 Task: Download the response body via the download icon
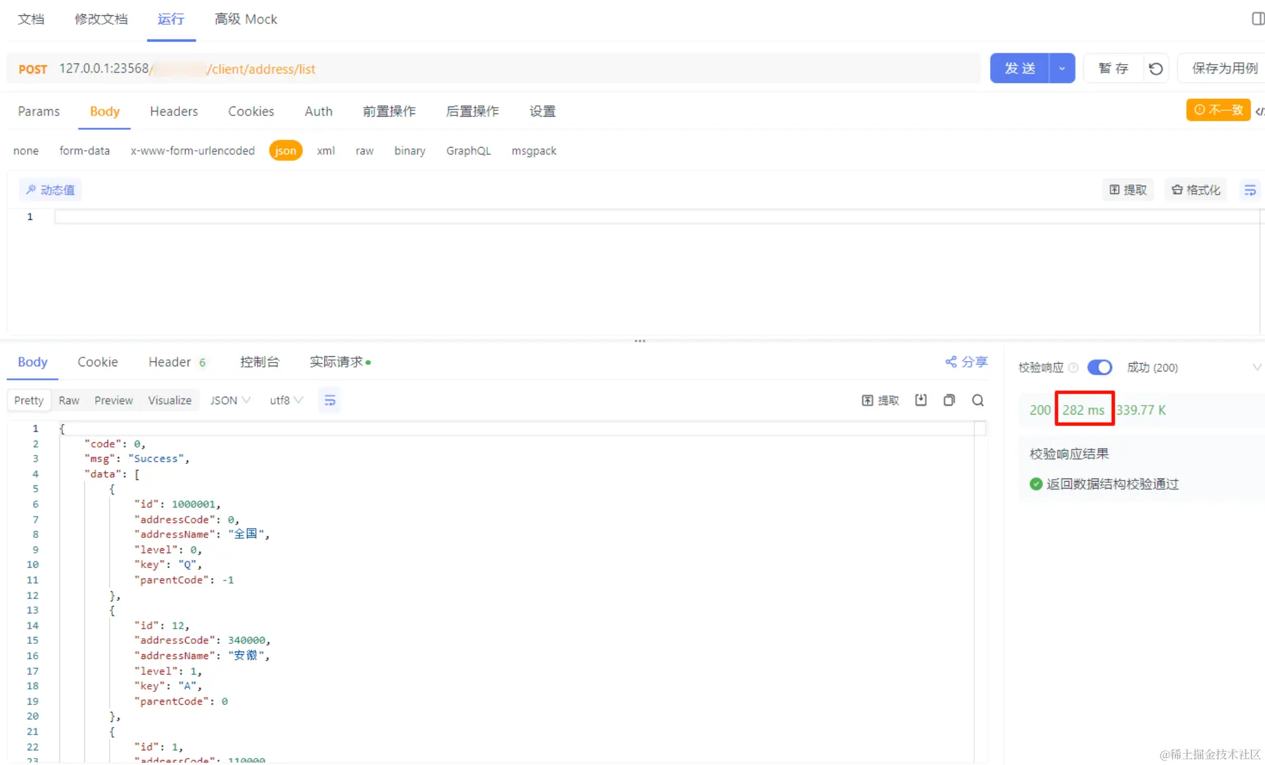coord(920,400)
